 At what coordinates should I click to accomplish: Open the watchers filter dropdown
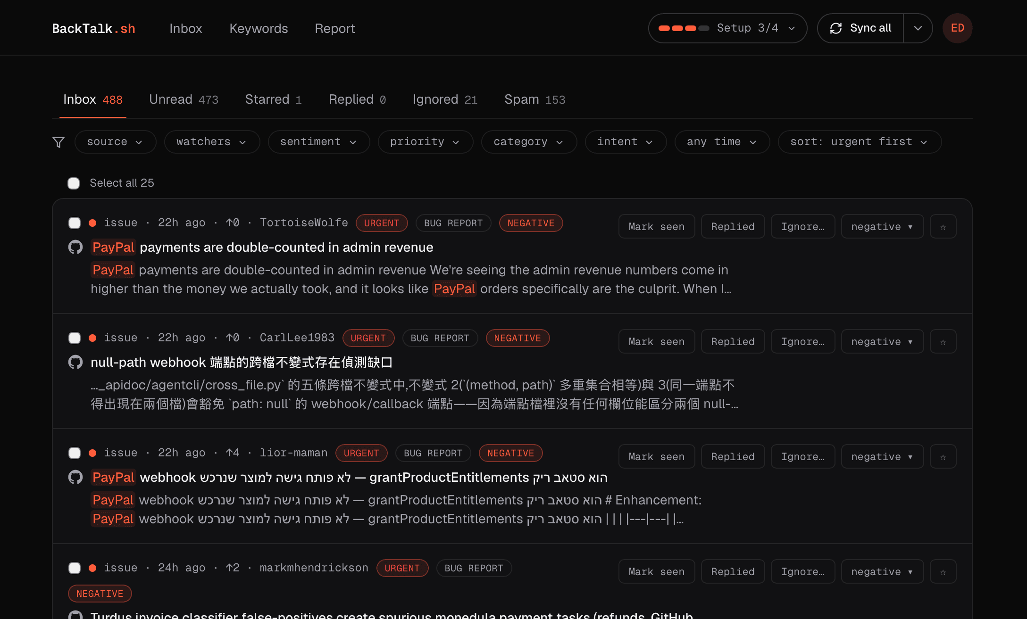[212, 142]
